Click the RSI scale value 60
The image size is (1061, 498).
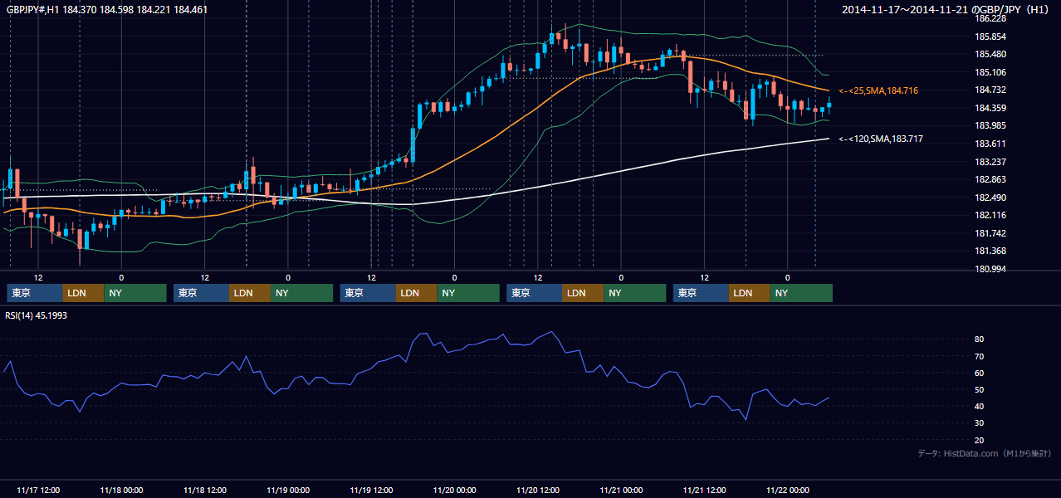(x=980, y=373)
